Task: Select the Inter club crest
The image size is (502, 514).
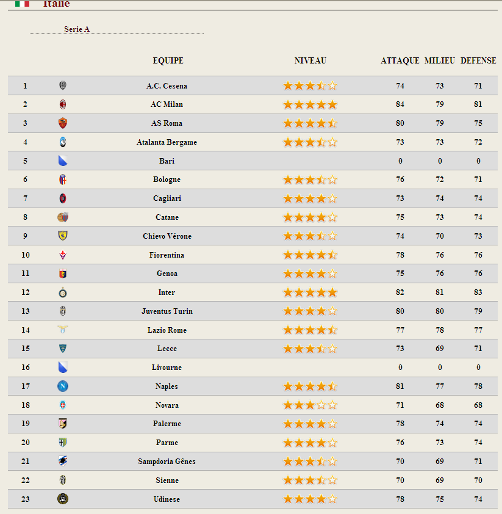Action: pos(63,292)
